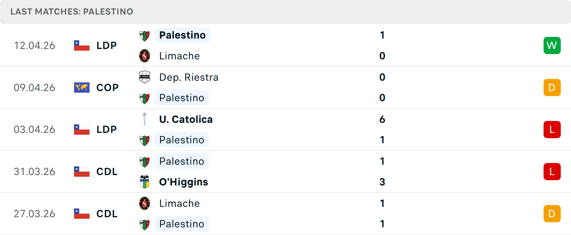Open the Dep. Riestra team link
This screenshot has width=571, height=235.
[x=189, y=77]
